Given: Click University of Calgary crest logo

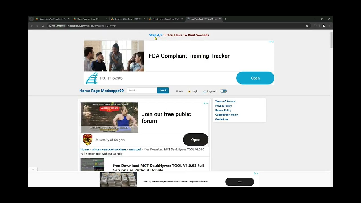Looking at the screenshot, I should point(88,140).
